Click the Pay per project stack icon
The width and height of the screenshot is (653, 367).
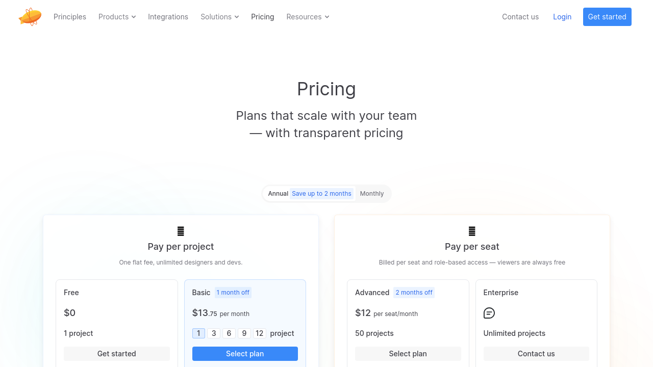click(181, 231)
